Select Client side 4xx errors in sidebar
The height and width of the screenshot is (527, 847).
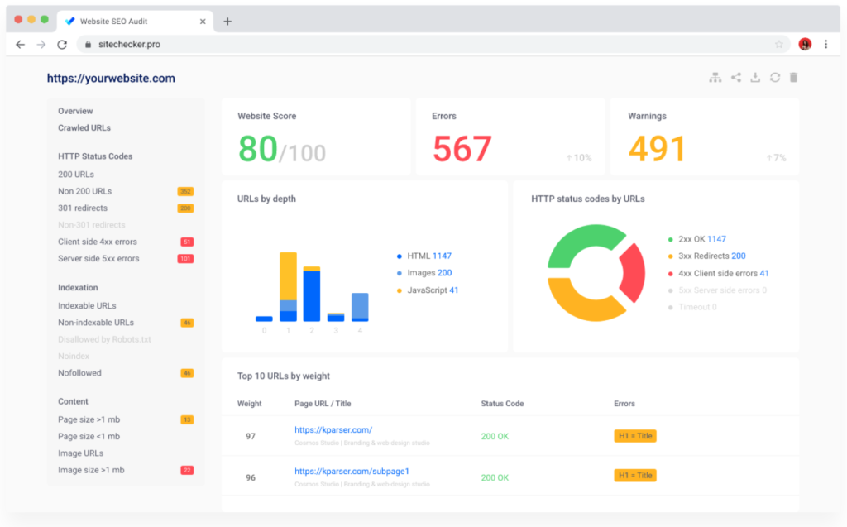pyautogui.click(x=98, y=242)
